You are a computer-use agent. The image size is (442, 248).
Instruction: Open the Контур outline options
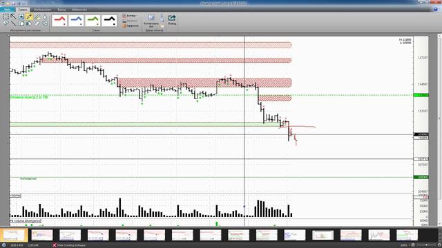point(129,16)
